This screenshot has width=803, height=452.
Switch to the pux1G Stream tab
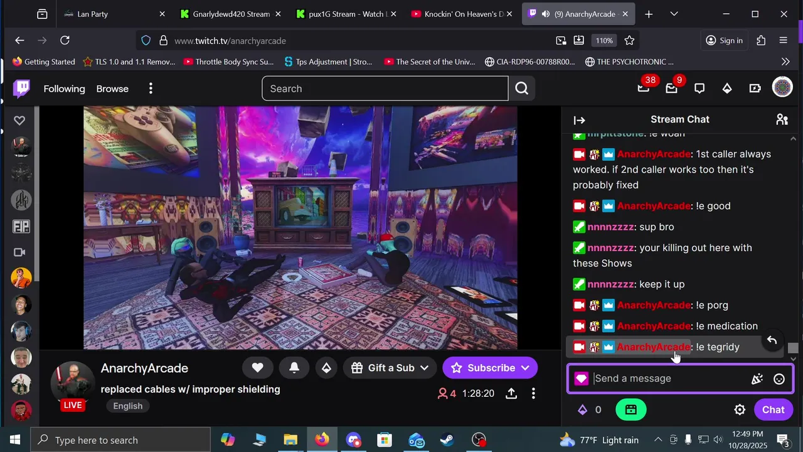click(346, 14)
